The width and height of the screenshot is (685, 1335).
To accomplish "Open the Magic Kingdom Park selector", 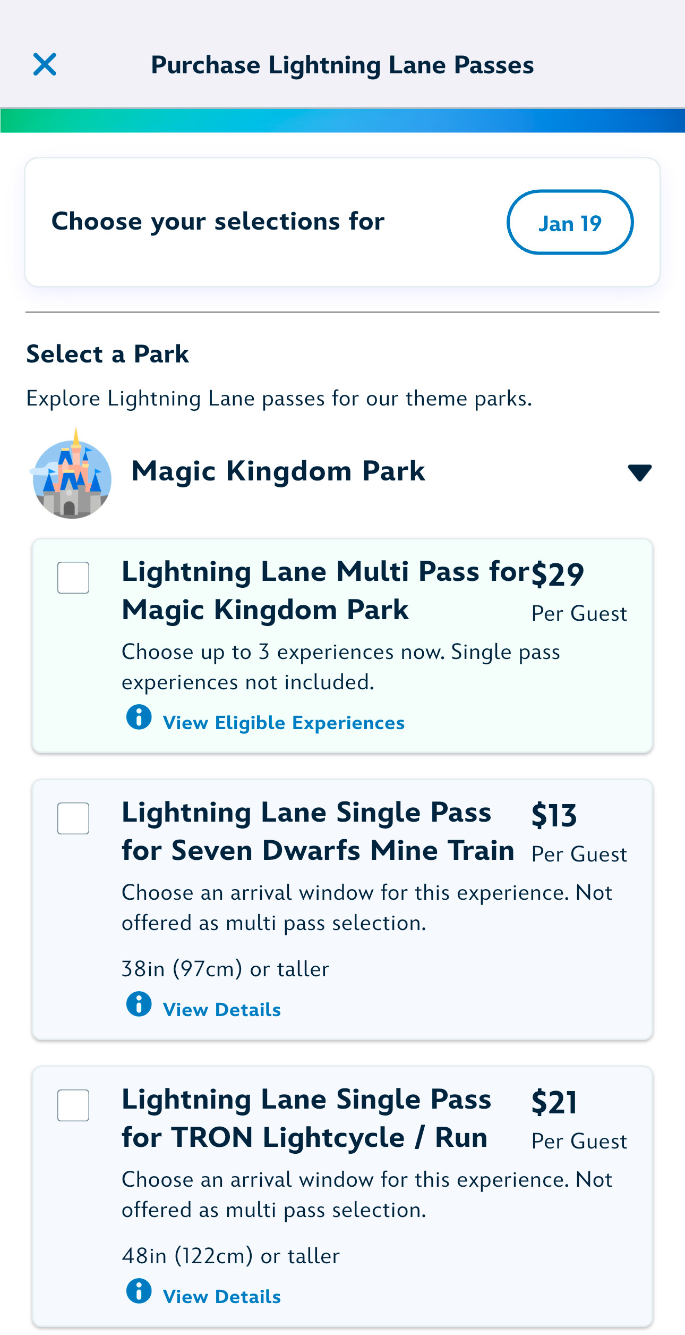I will pyautogui.click(x=278, y=471).
